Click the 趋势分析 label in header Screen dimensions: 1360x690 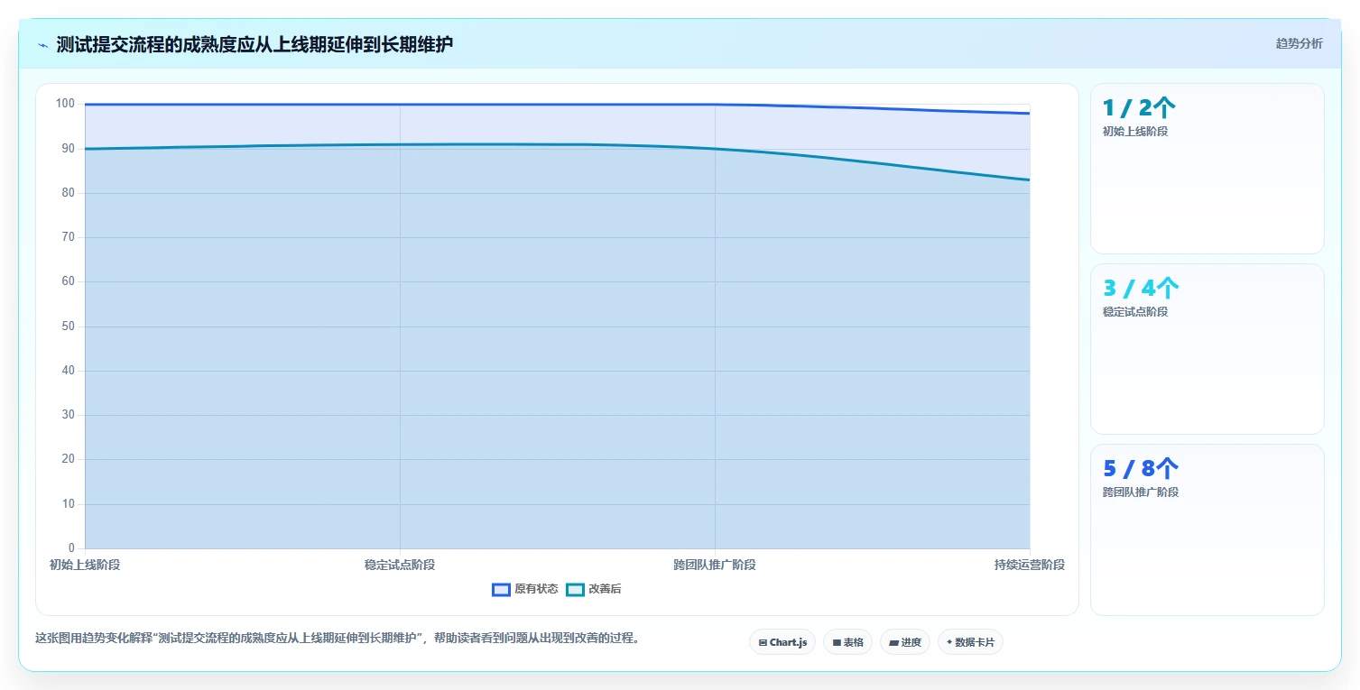[1299, 44]
